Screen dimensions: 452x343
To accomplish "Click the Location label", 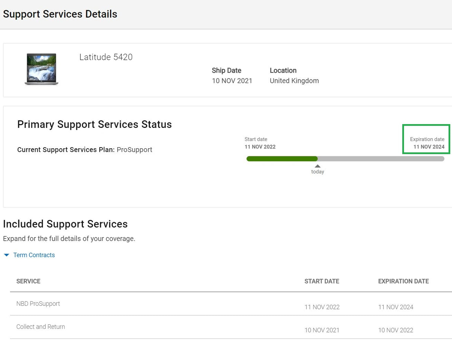I will [x=283, y=70].
